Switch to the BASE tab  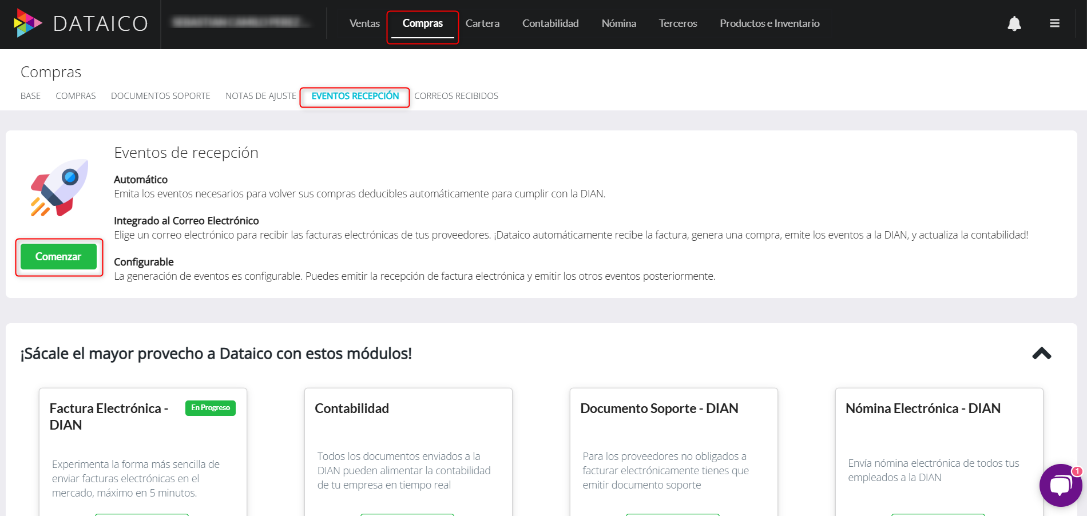[30, 96]
